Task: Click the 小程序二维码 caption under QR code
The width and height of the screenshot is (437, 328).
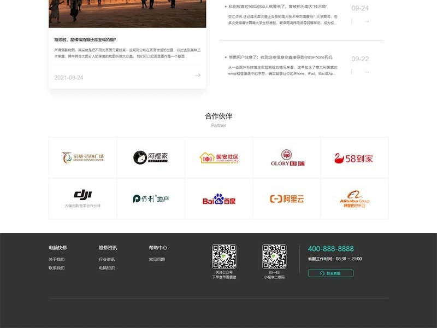Action: pos(274,277)
